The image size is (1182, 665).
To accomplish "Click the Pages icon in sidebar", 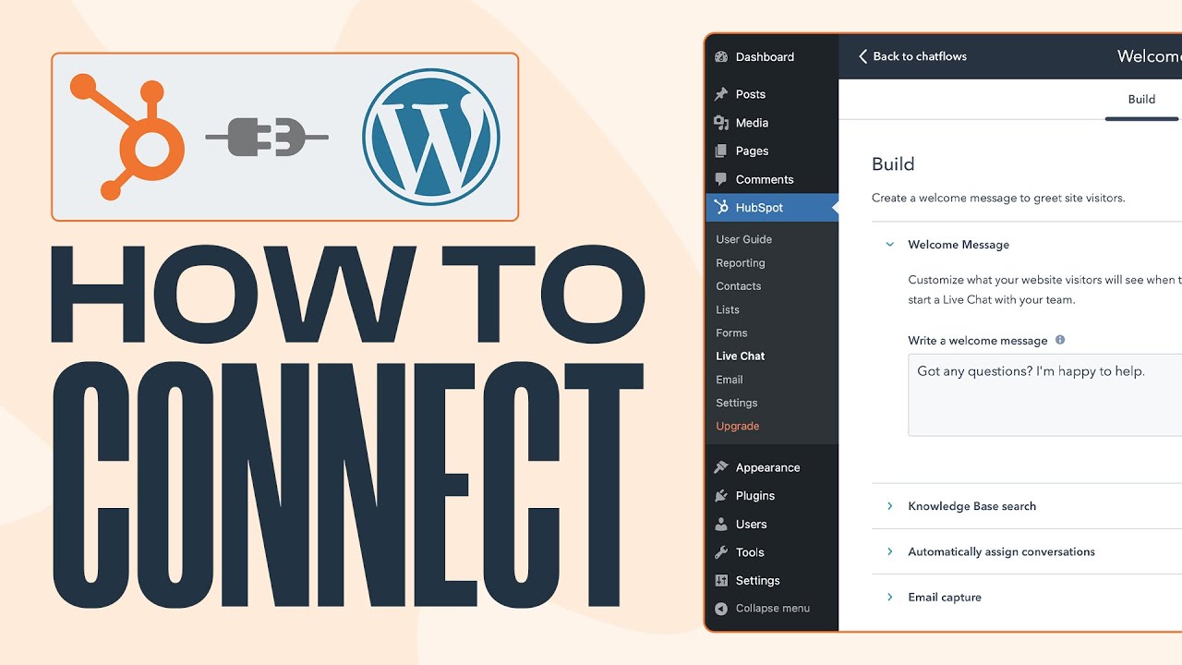I will 721,151.
